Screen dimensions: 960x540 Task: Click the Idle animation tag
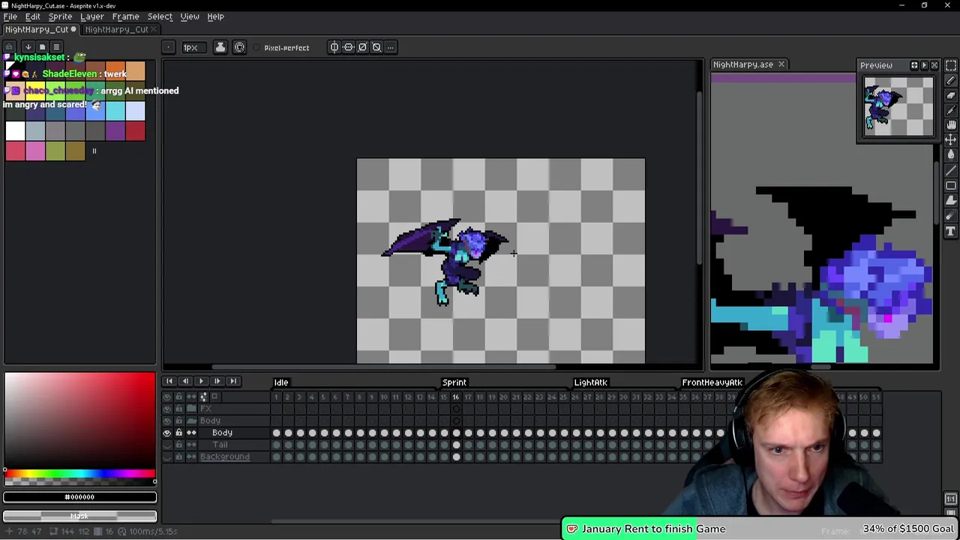coord(281,382)
